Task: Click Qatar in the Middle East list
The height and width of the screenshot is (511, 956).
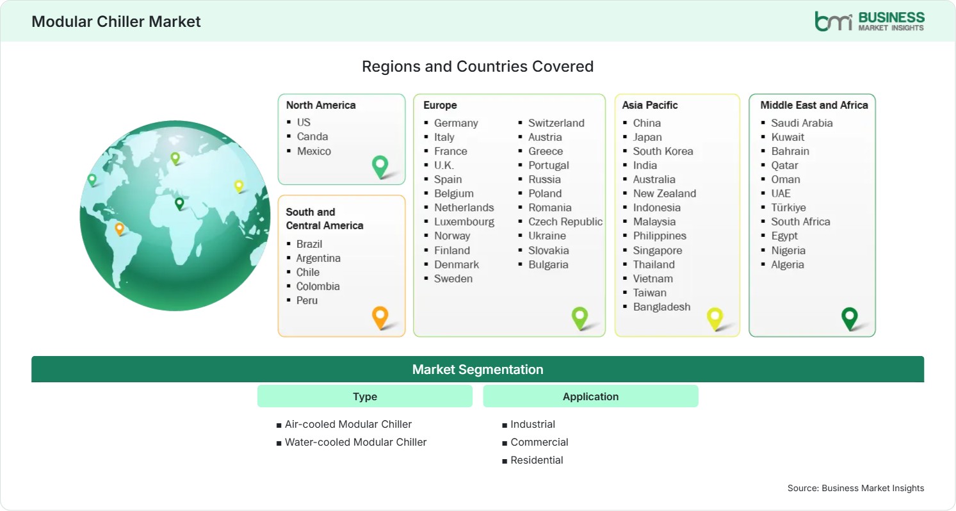Action: click(x=784, y=165)
